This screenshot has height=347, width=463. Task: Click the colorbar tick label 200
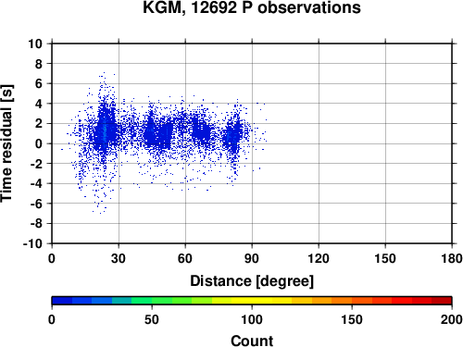click(452, 319)
